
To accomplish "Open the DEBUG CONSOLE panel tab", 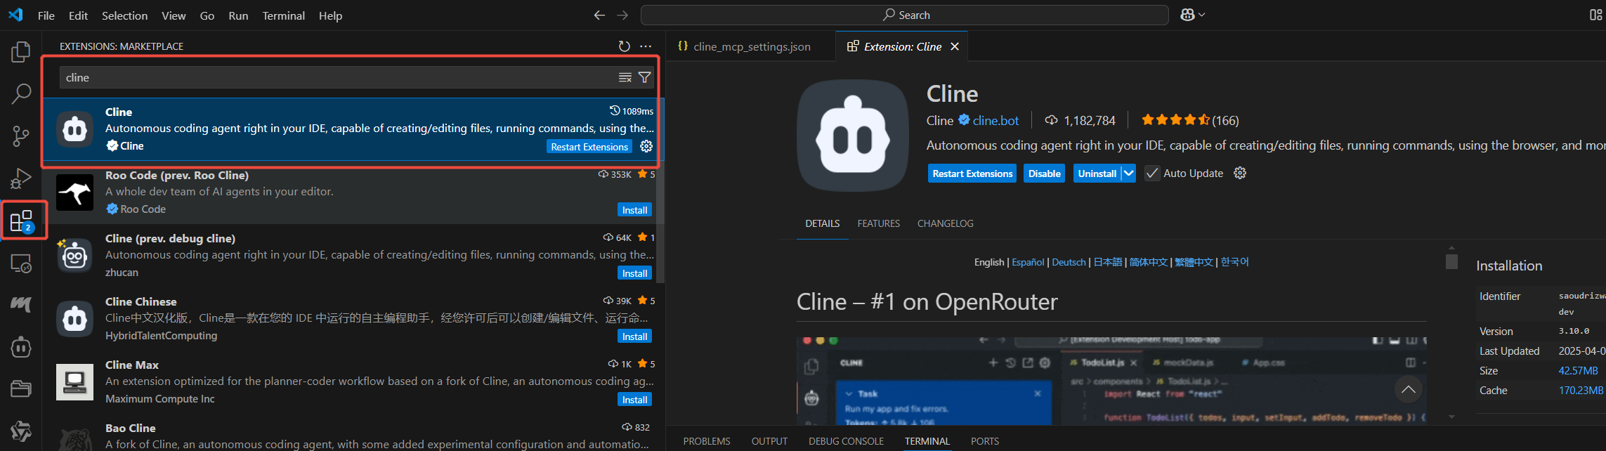I will coord(846,441).
